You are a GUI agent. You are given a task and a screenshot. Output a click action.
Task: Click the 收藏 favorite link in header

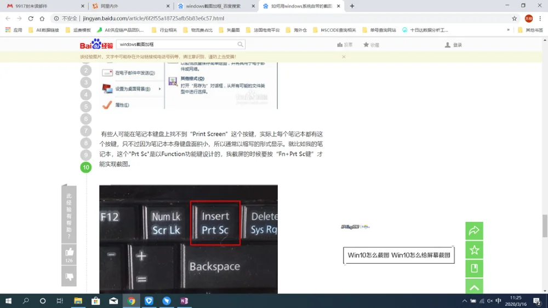(x=371, y=45)
